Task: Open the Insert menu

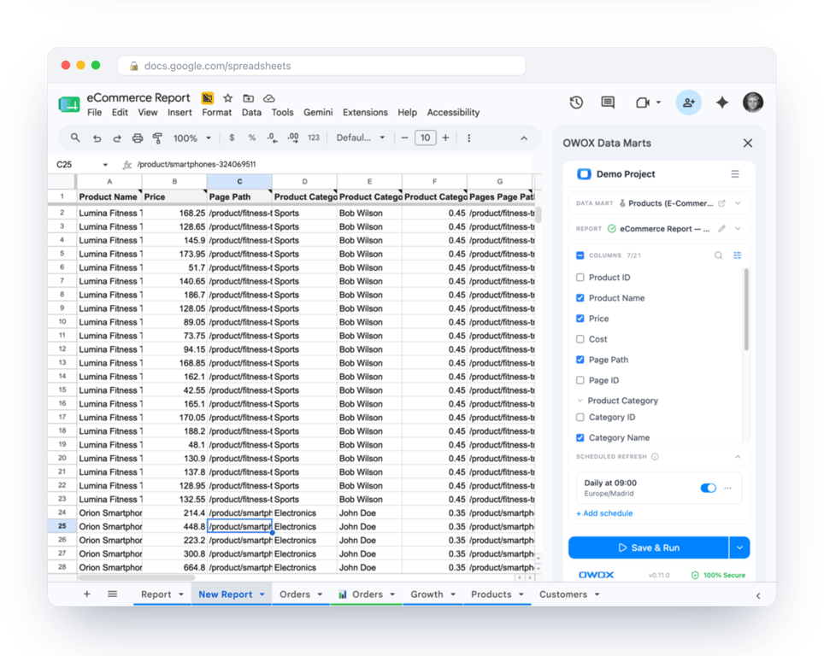Action: click(180, 113)
